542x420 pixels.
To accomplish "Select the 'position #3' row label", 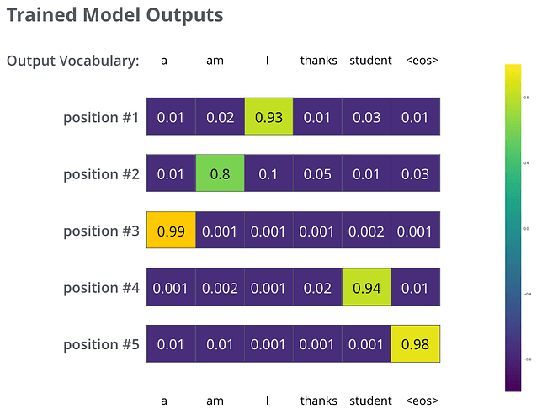I will (x=100, y=231).
